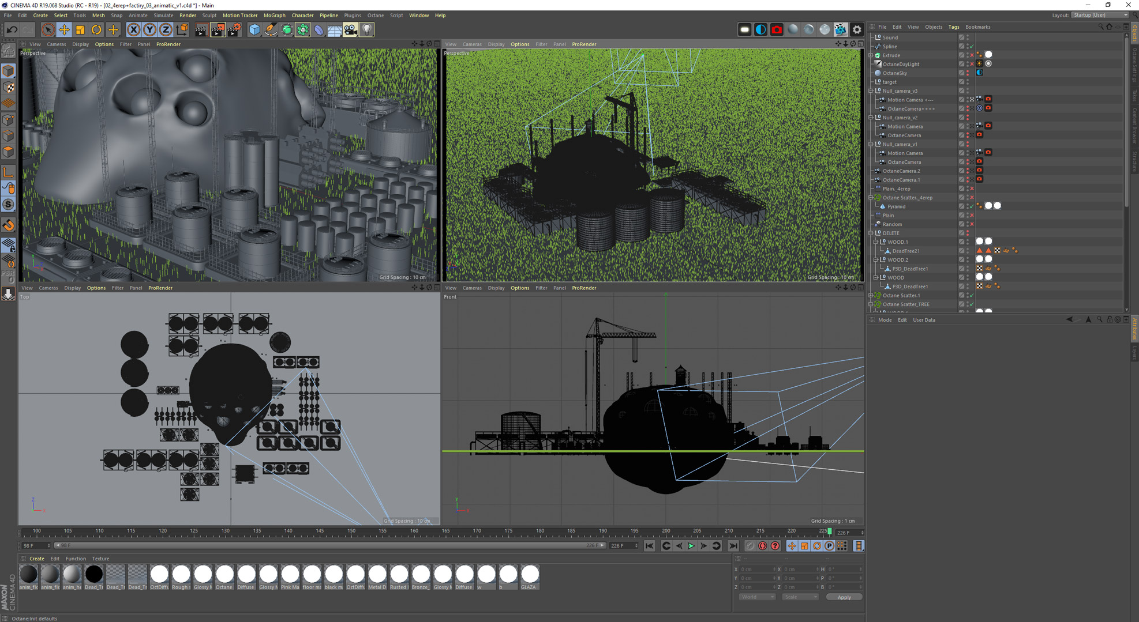Select the Pink Ma material swatch
Screen dimensions: 1139x622
click(290, 575)
